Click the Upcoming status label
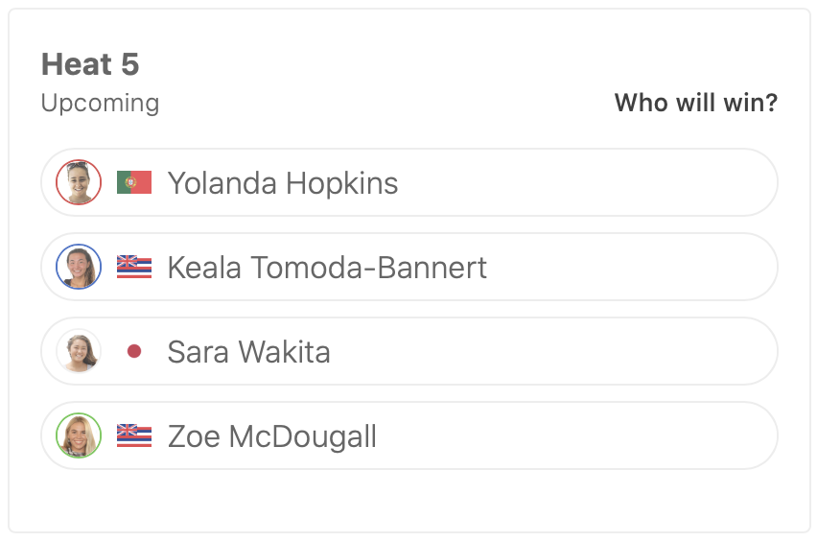 [100, 103]
